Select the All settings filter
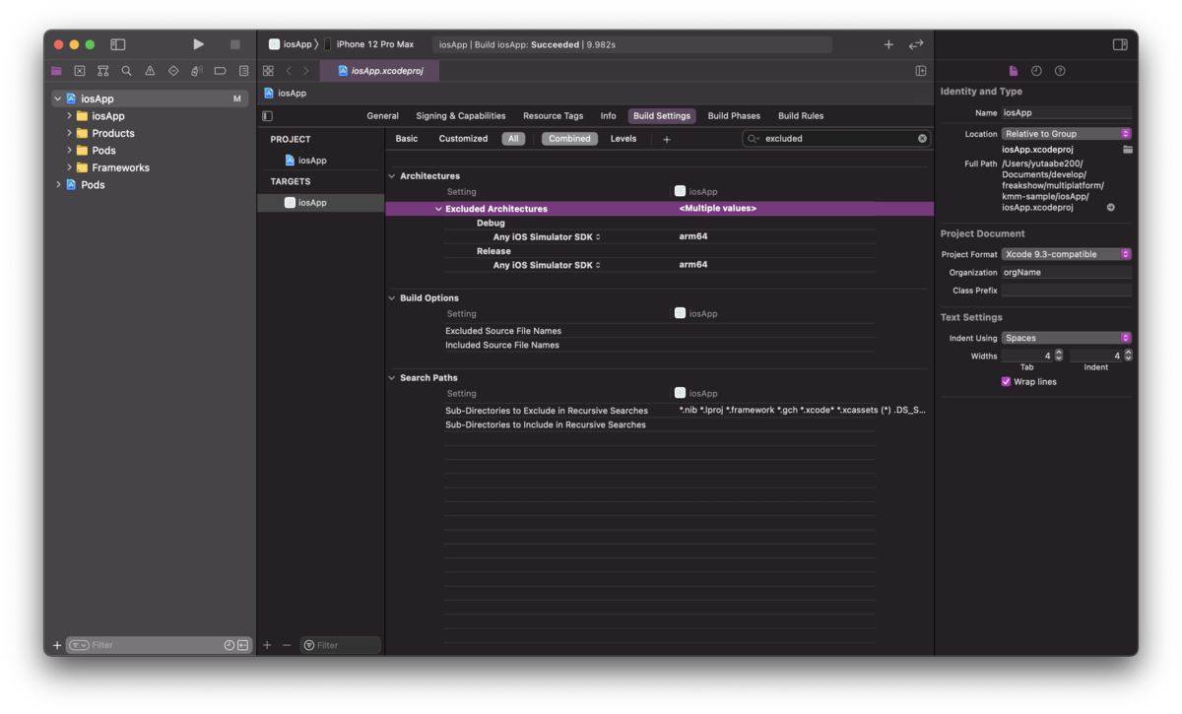This screenshot has width=1182, height=714. [513, 139]
